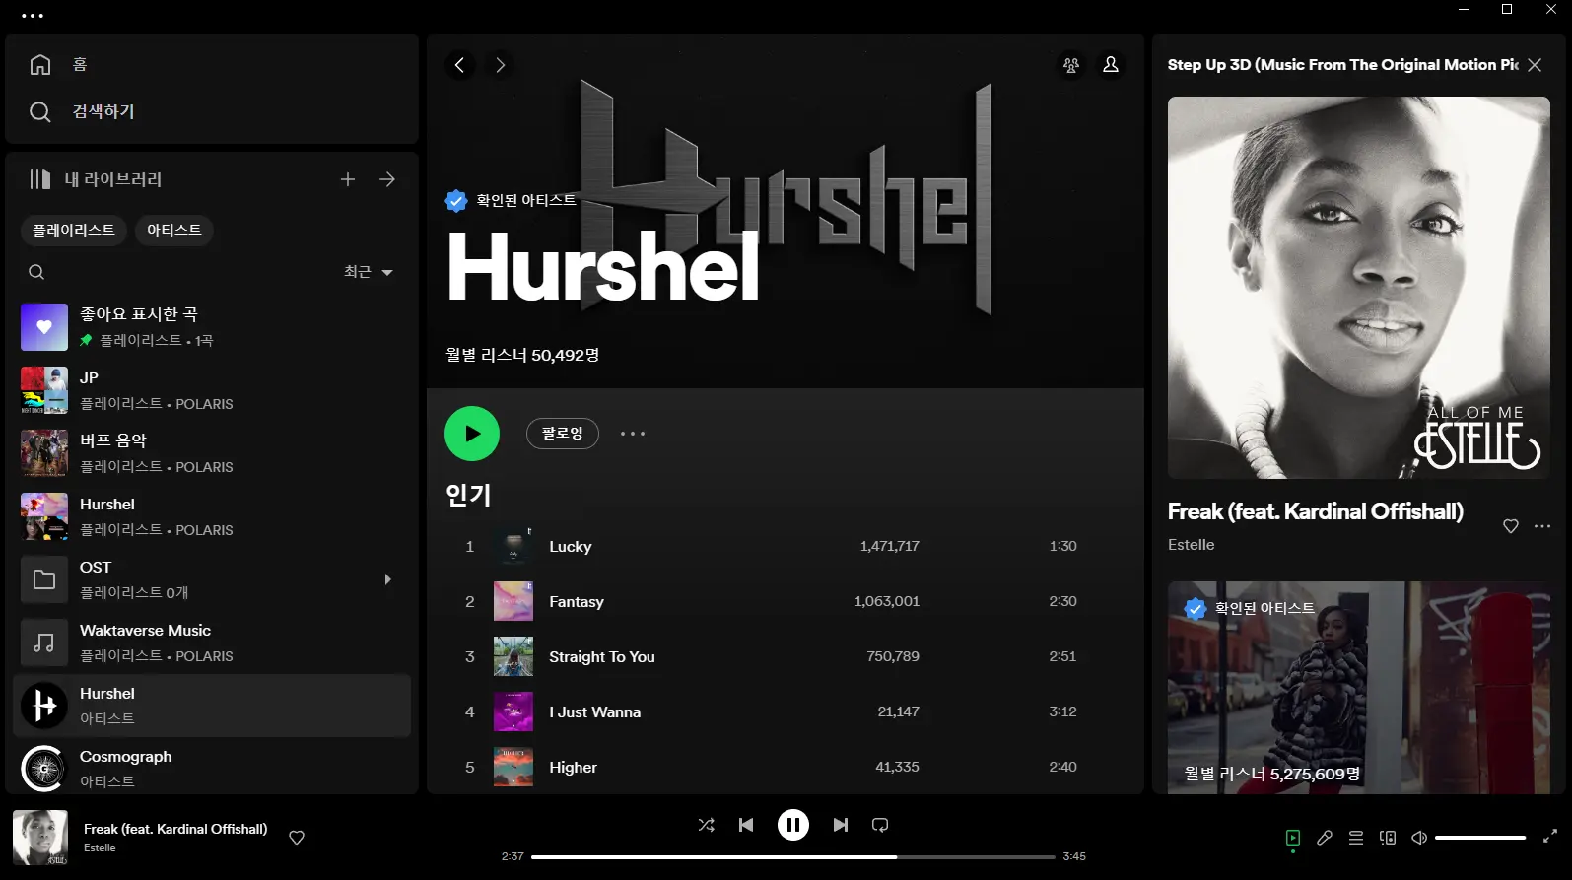
Task: Play the track Straight To You
Action: pyautogui.click(x=786, y=656)
